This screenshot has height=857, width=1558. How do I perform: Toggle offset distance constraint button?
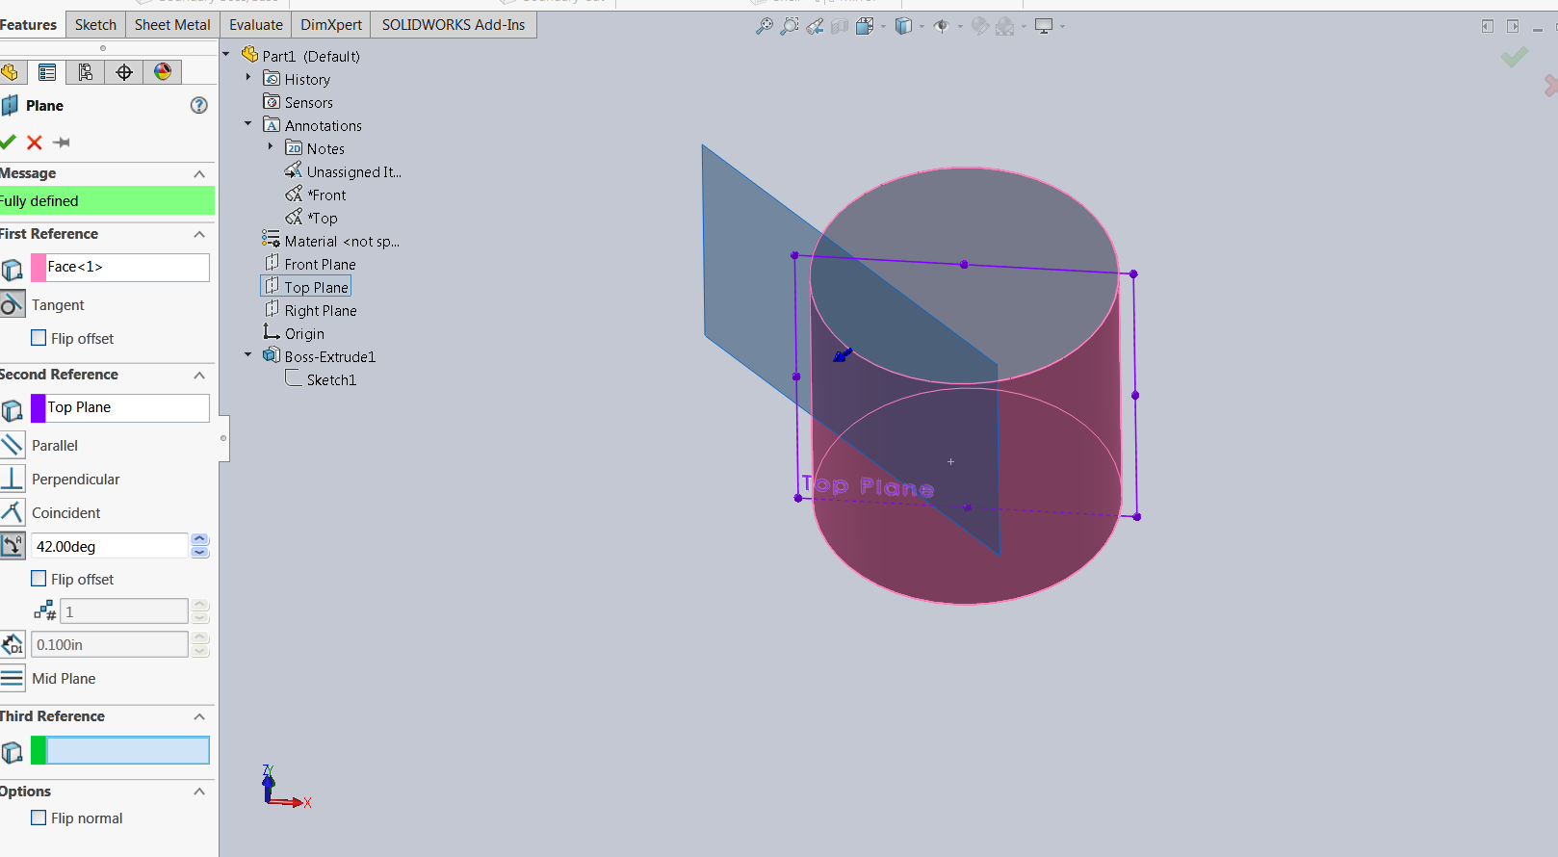pos(12,644)
